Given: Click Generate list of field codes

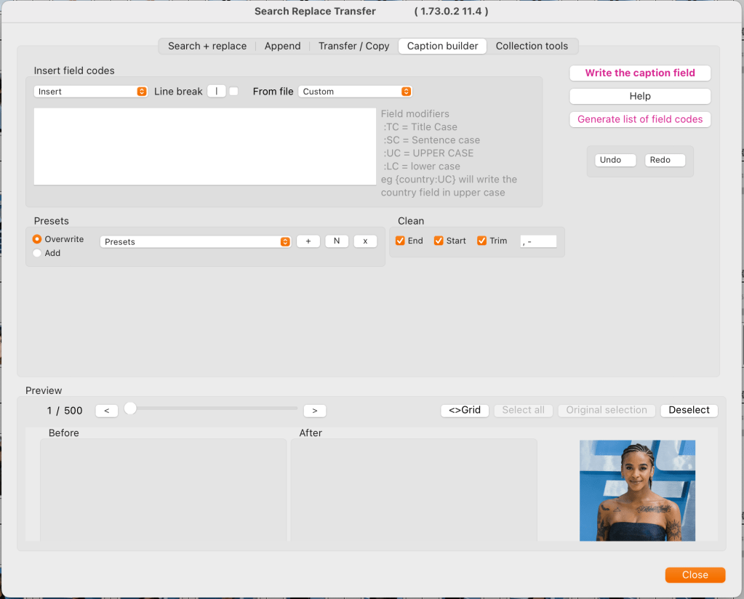Looking at the screenshot, I should click(x=640, y=119).
